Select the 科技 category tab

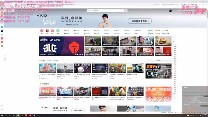coord(96,34)
